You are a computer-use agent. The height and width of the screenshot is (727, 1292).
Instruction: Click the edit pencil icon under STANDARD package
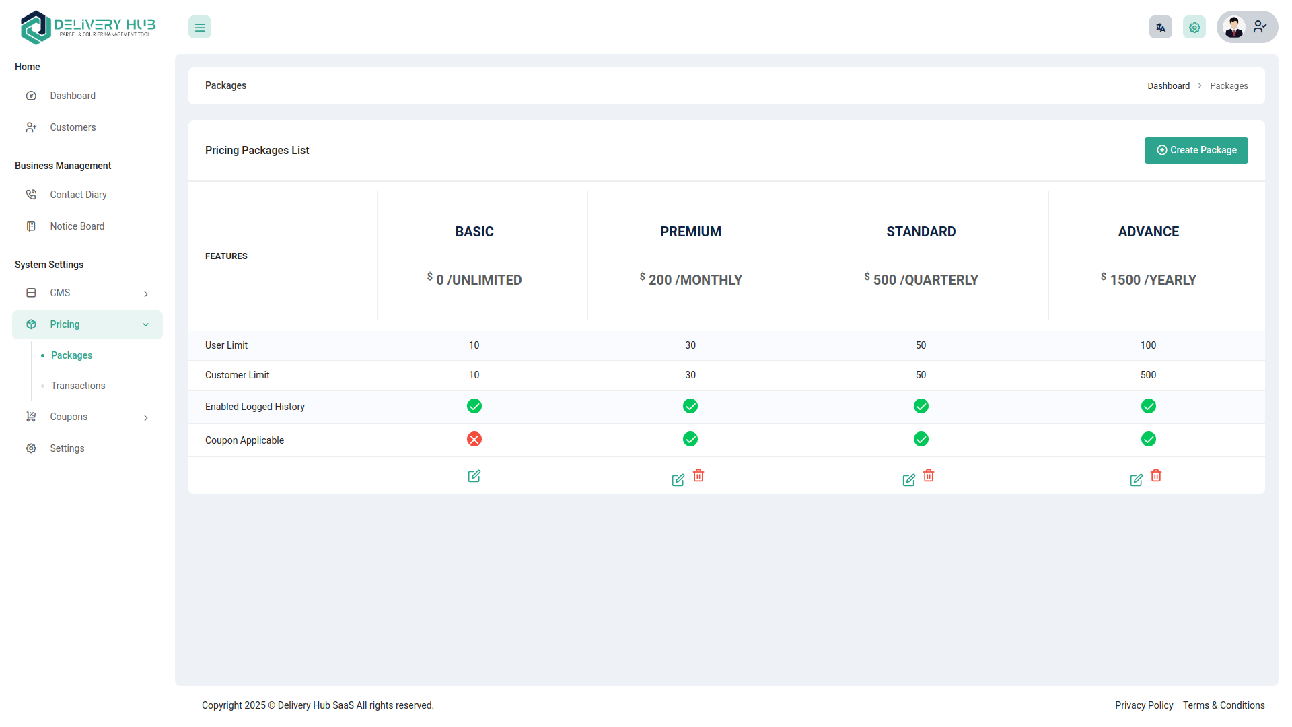click(x=908, y=479)
